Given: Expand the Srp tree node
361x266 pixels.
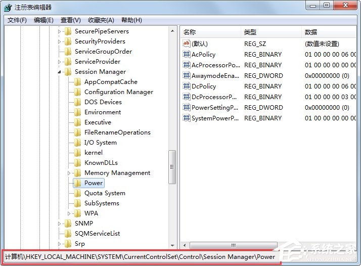Looking at the screenshot, I should tap(59, 244).
